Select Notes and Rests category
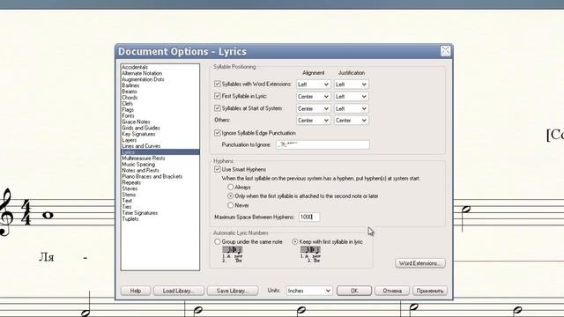The width and height of the screenshot is (564, 317). point(140,170)
